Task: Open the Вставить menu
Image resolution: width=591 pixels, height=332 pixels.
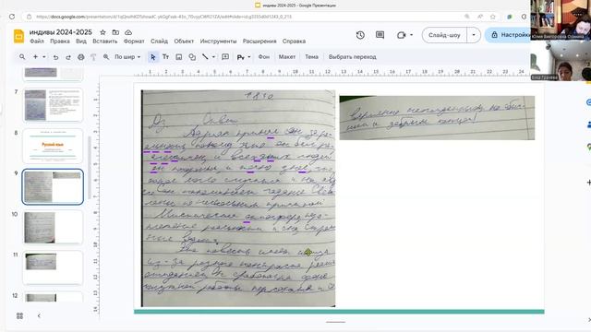Action: (x=104, y=41)
